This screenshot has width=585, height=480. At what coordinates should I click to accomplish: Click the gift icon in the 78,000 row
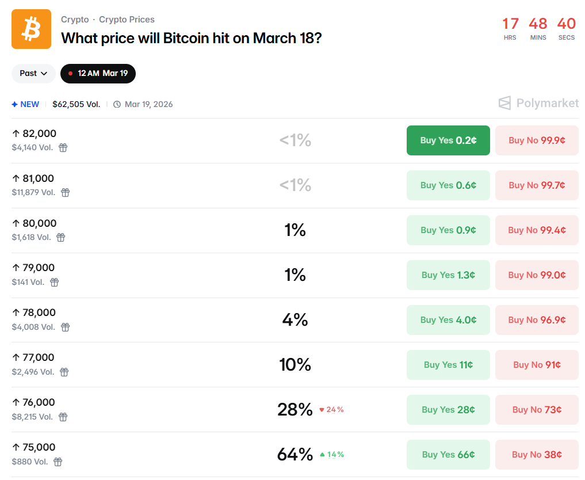66,327
